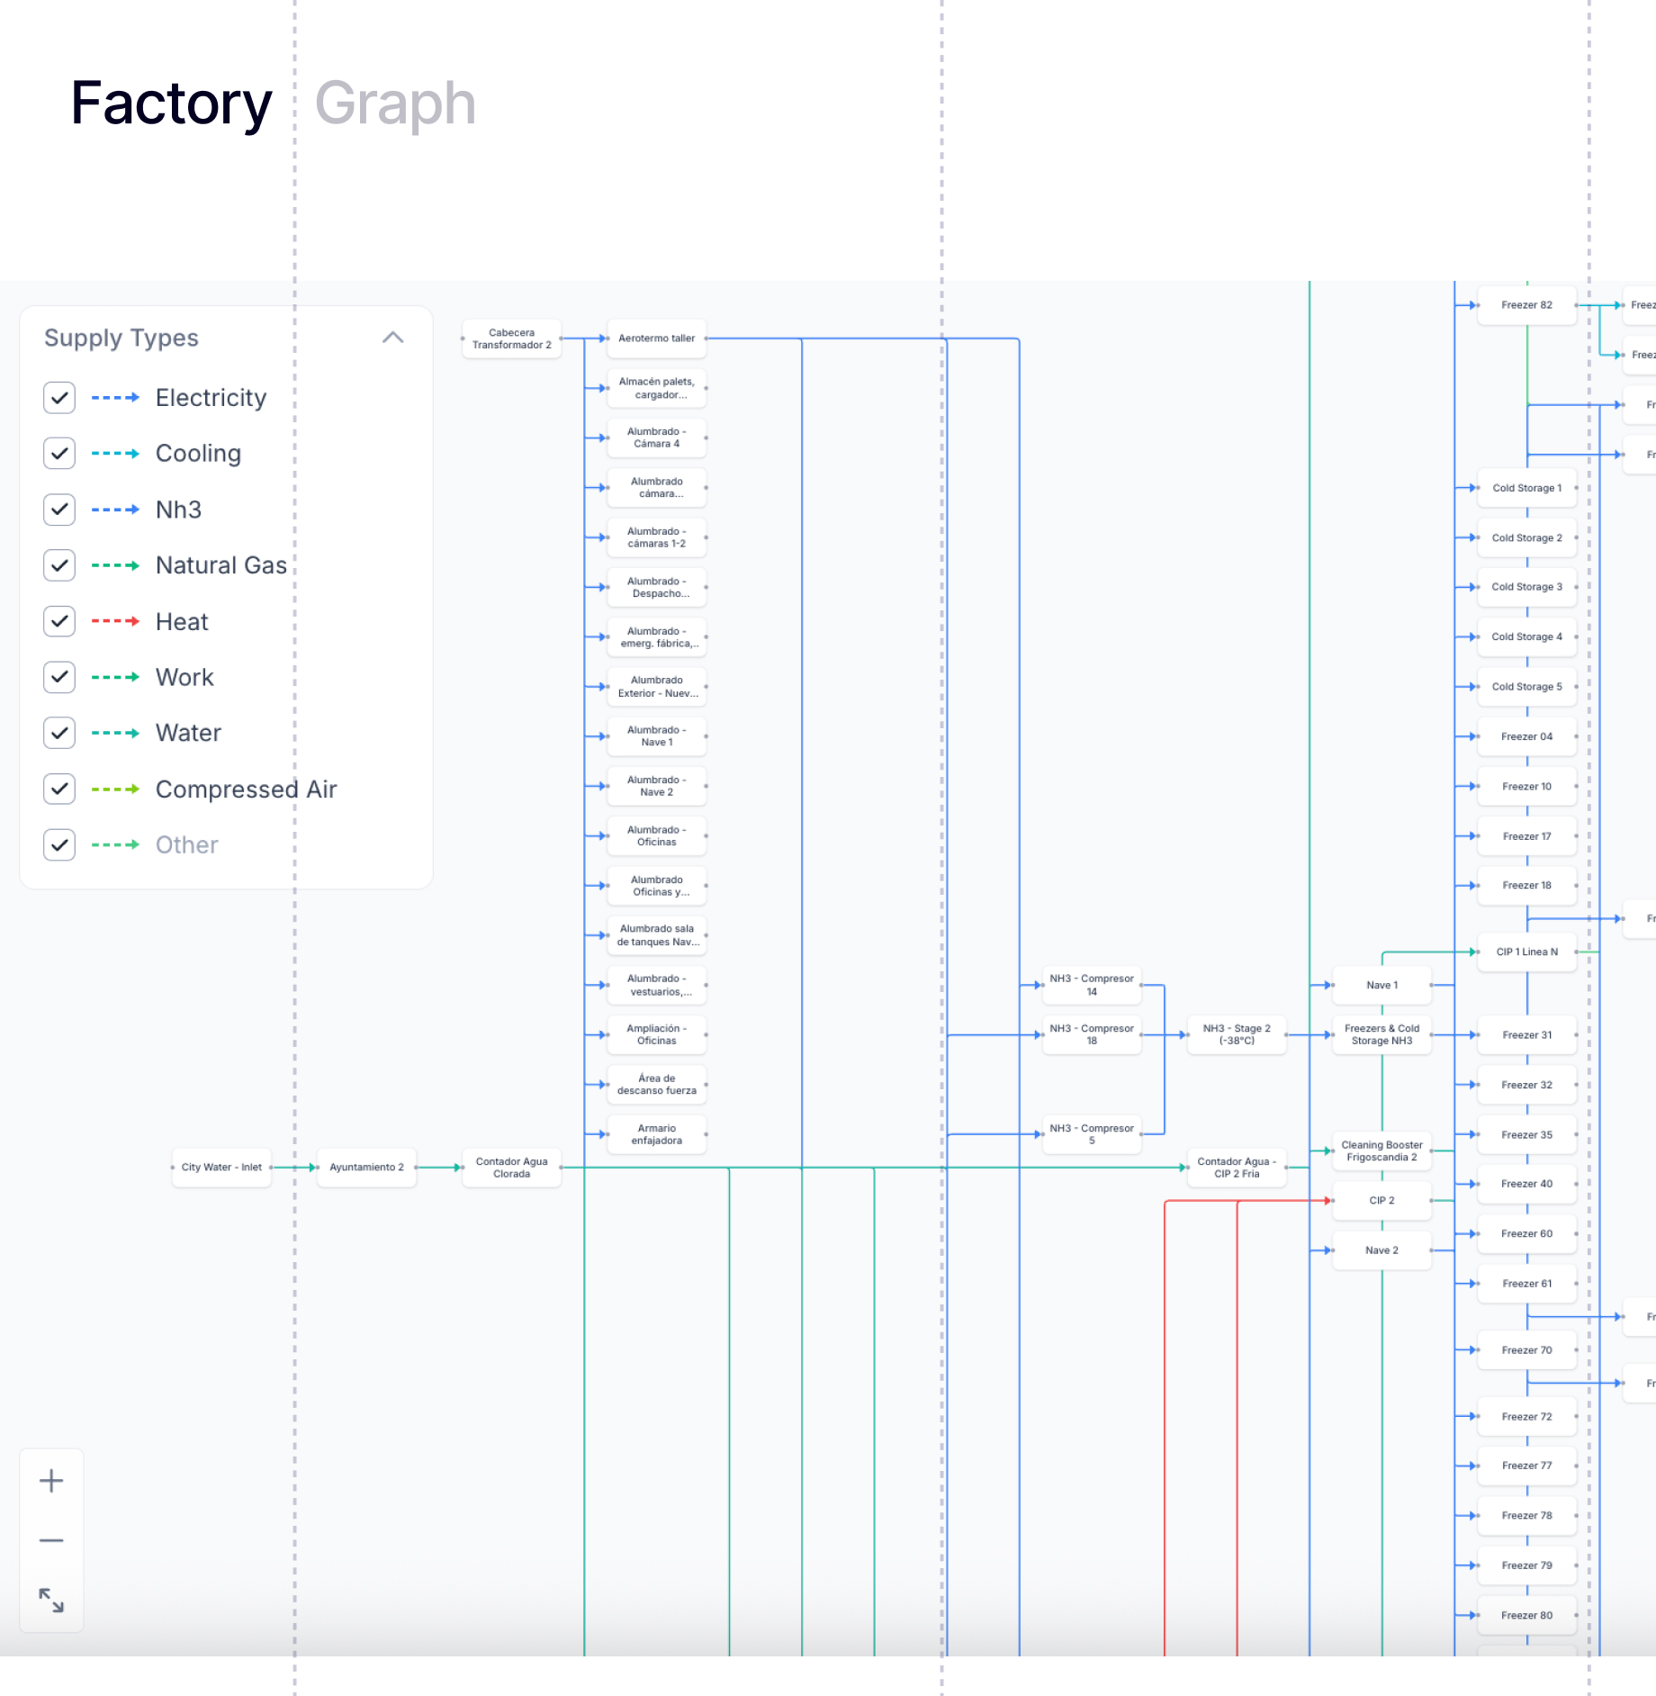Click the Water supply type label
This screenshot has height=1696, width=1656.
pyautogui.click(x=188, y=733)
